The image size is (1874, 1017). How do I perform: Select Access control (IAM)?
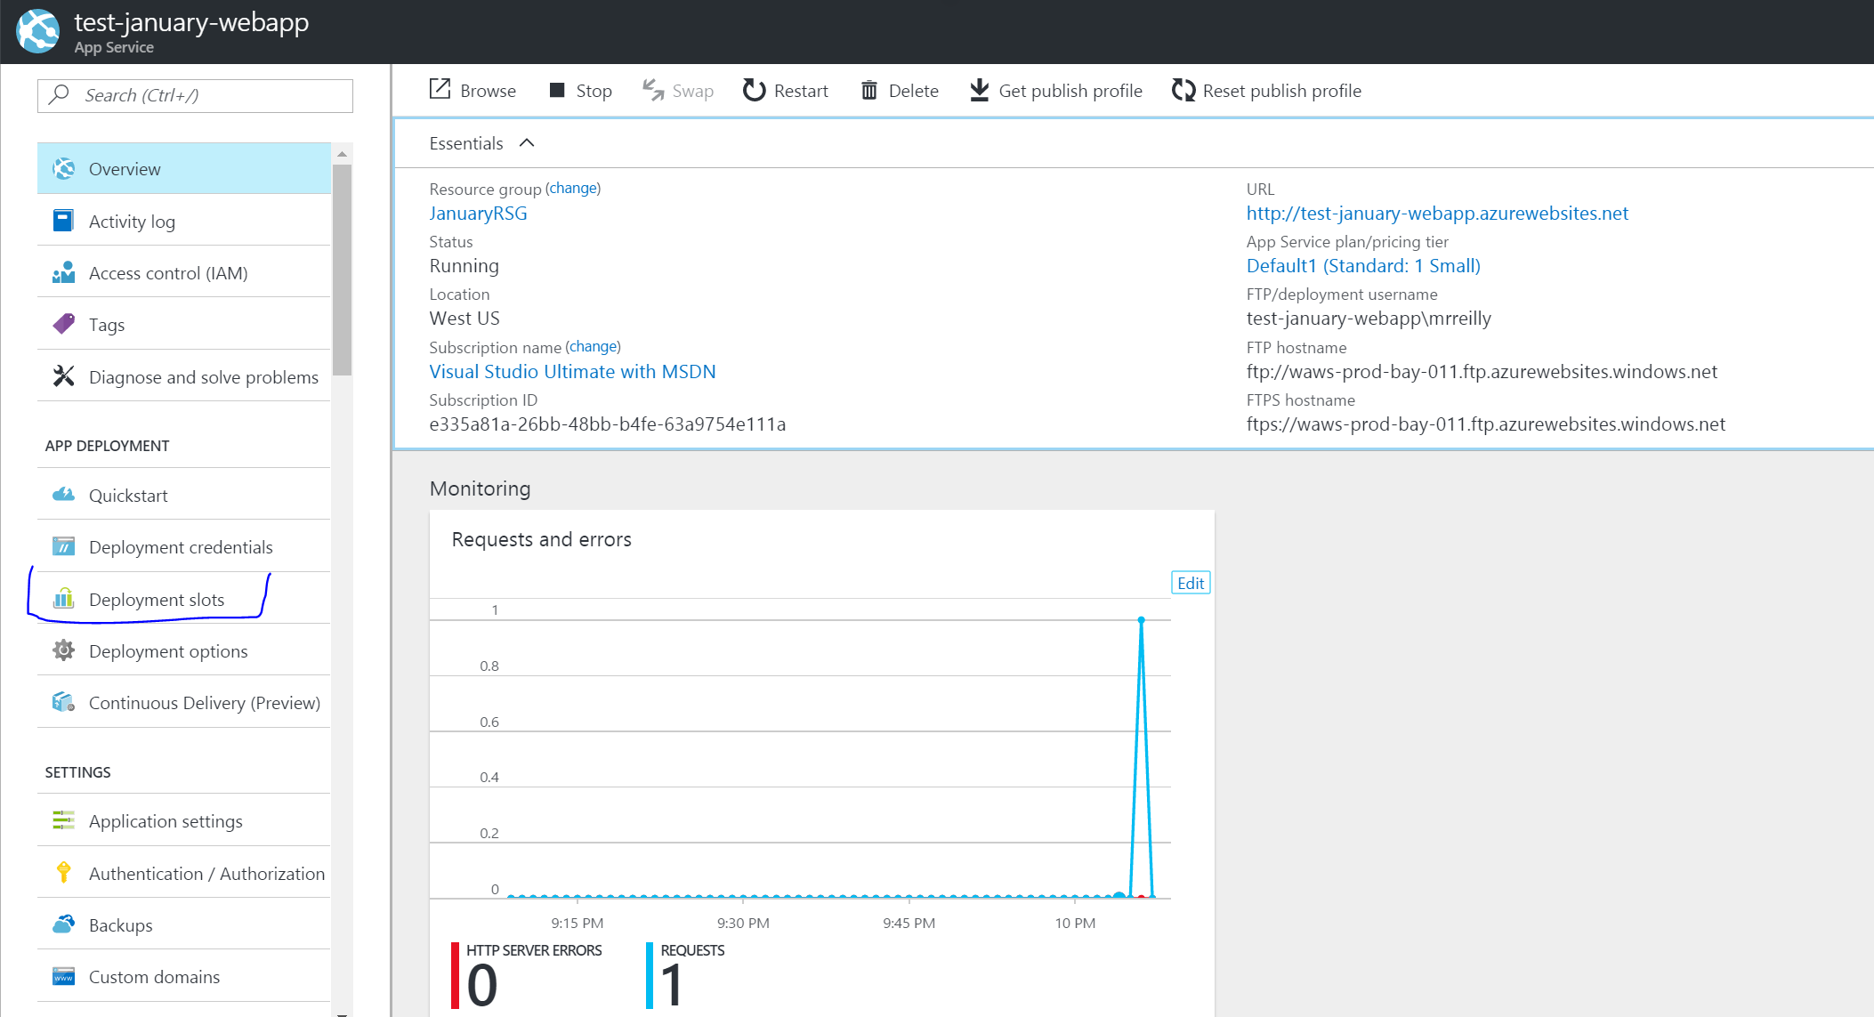183,272
